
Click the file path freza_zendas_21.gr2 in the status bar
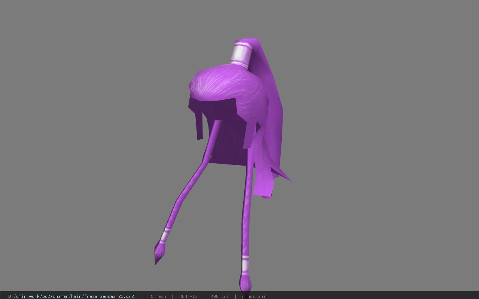71,296
